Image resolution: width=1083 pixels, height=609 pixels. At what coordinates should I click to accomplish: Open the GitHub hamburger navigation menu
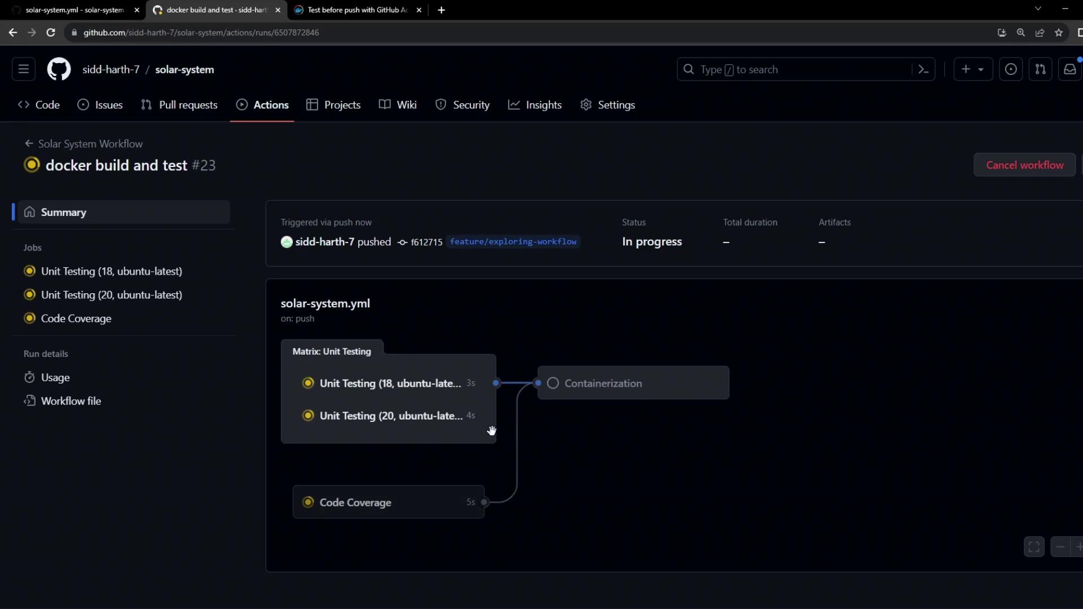coord(23,69)
